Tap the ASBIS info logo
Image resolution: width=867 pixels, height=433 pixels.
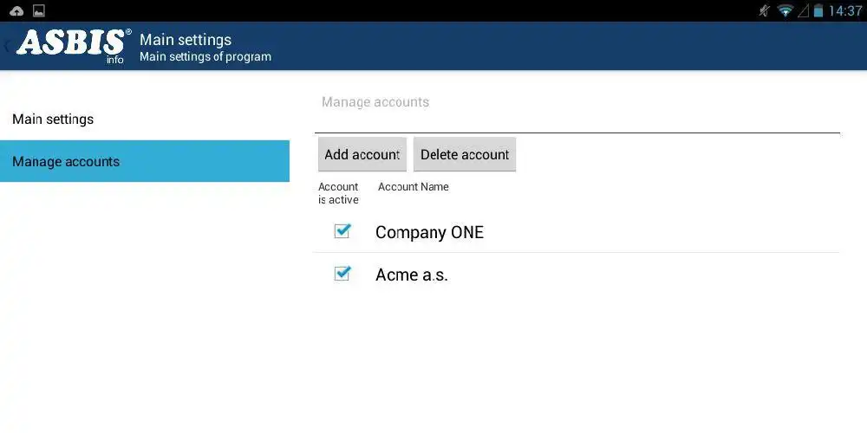[x=74, y=47]
